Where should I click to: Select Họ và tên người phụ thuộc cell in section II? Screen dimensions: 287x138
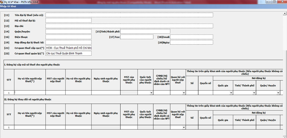(x=78, y=127)
